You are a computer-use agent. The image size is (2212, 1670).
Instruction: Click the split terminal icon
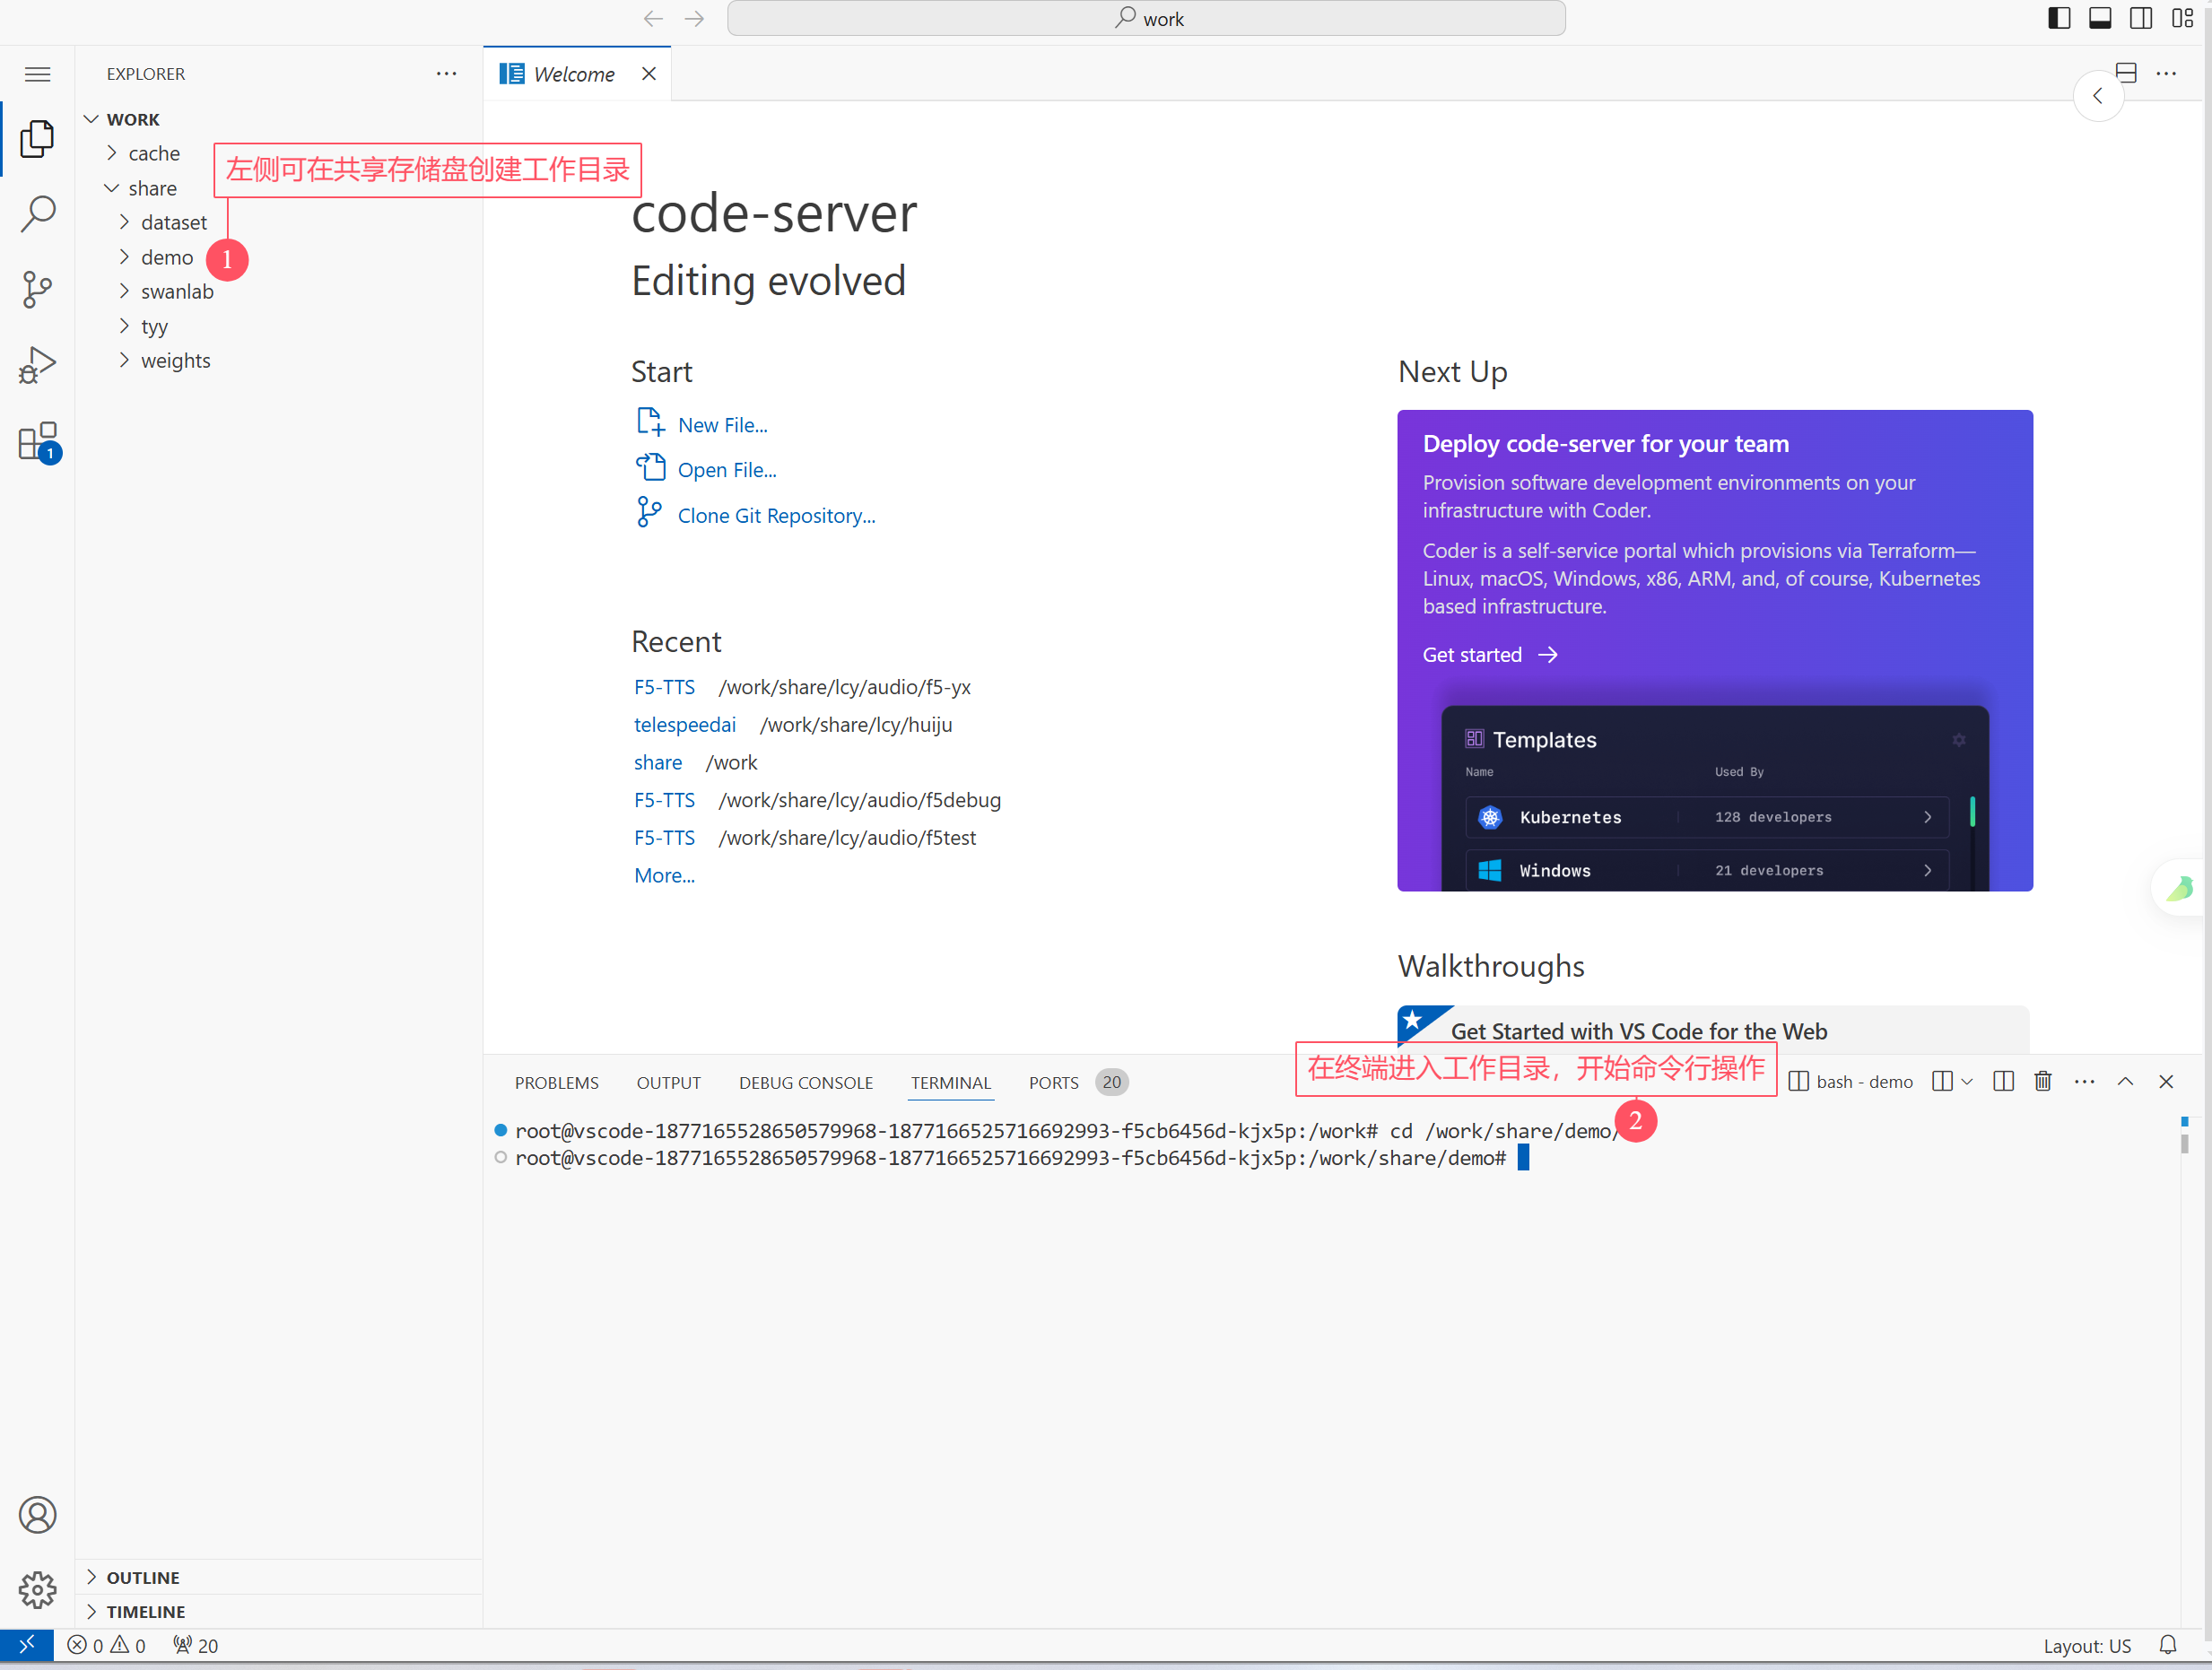point(2003,1081)
